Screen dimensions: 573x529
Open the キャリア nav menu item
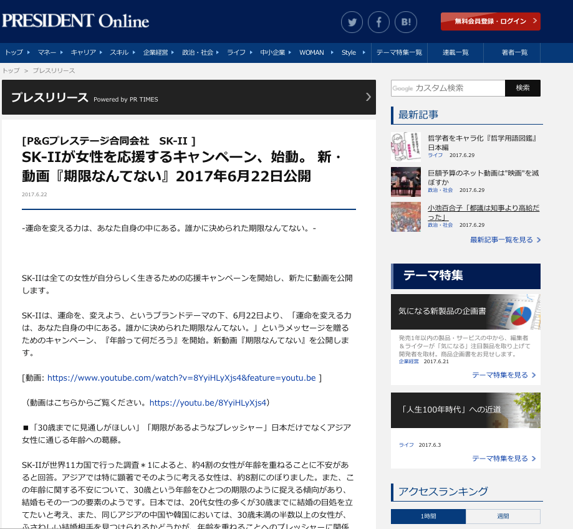point(86,52)
